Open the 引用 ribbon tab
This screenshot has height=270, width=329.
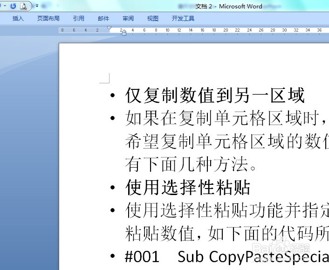tap(79, 19)
